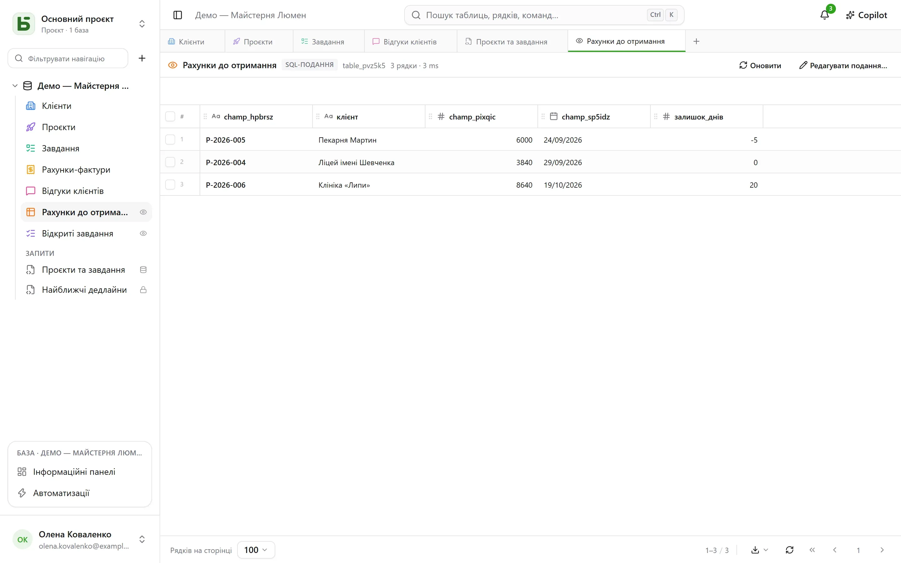The height and width of the screenshot is (563, 901).
Task: Check the row 3 checkbox P-2026-006
Action: click(170, 185)
